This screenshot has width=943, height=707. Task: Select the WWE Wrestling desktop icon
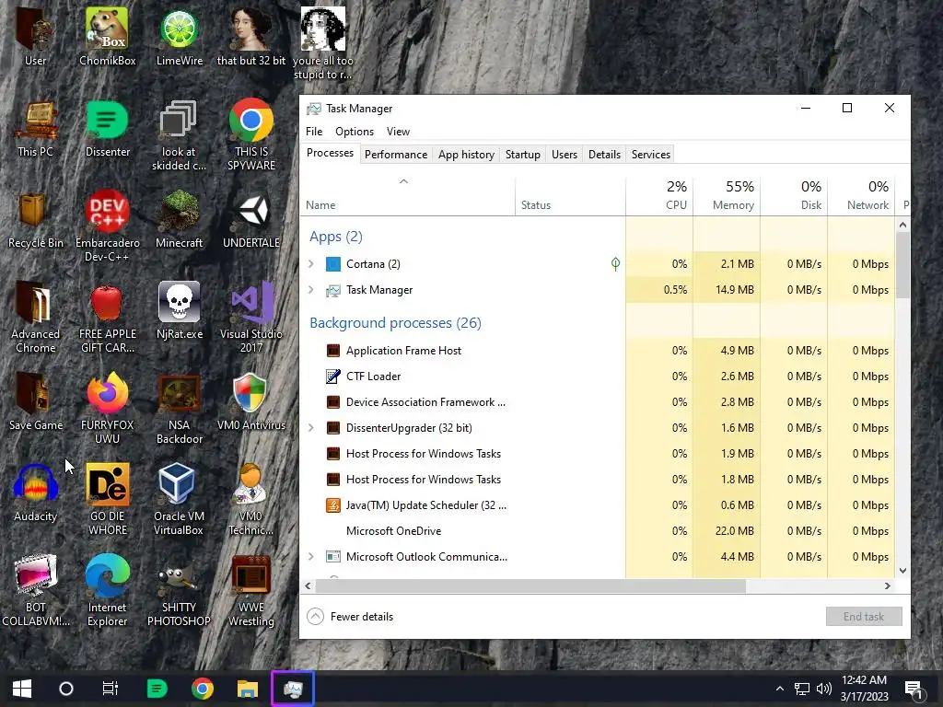pos(251,591)
